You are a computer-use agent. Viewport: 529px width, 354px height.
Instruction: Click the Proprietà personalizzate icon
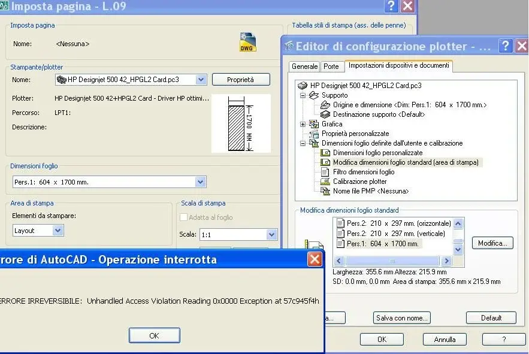pyautogui.click(x=314, y=134)
